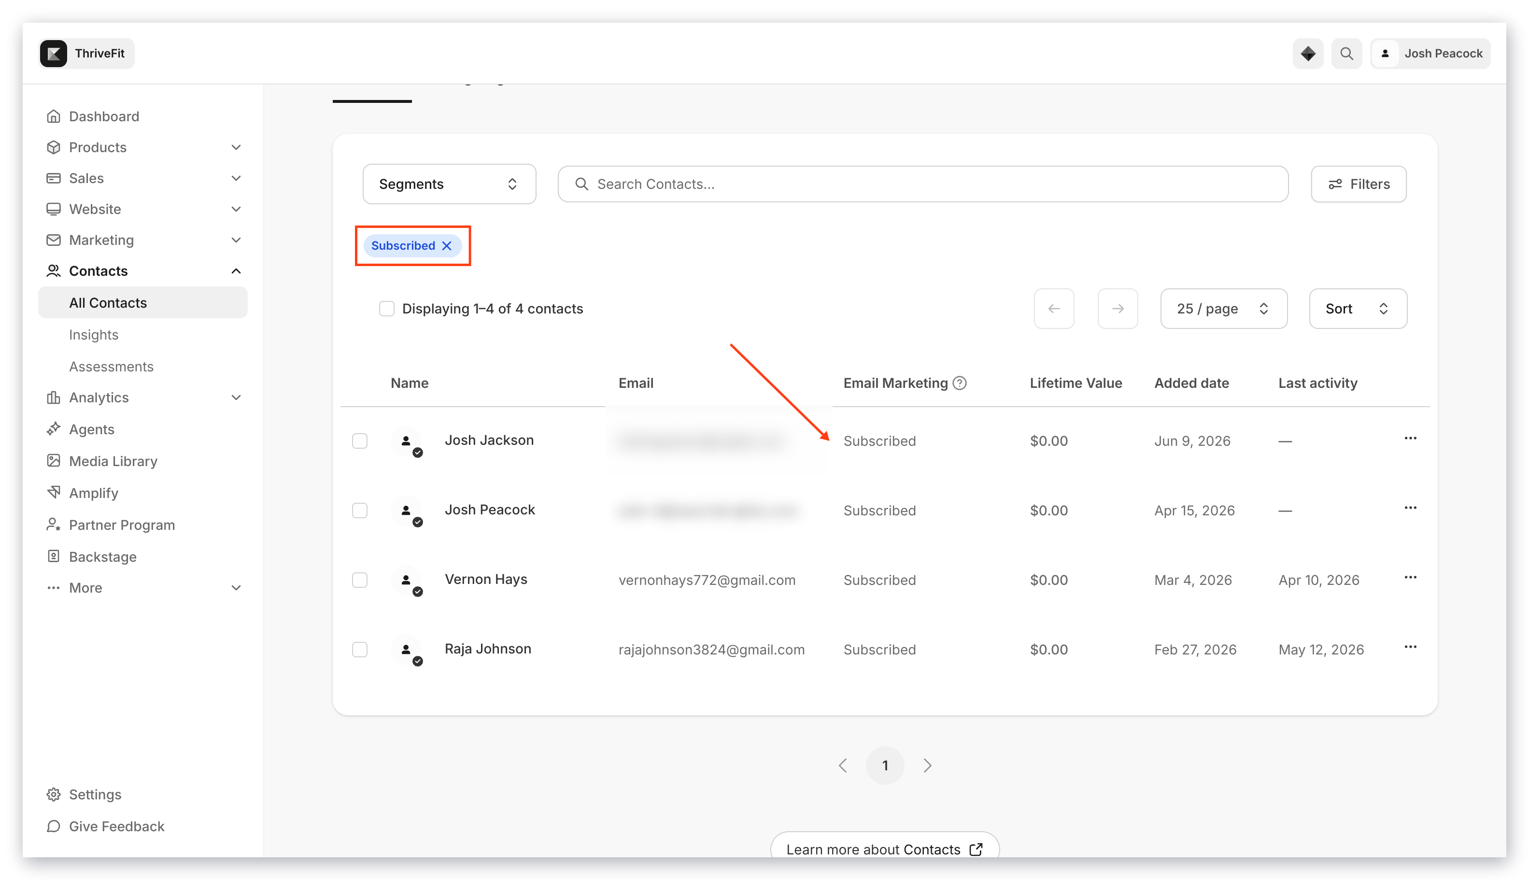Click the Analytics chart icon
1529x880 pixels.
pos(53,397)
